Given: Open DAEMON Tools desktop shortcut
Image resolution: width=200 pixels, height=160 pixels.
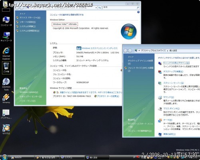Looking at the screenshot, I should (6, 84).
